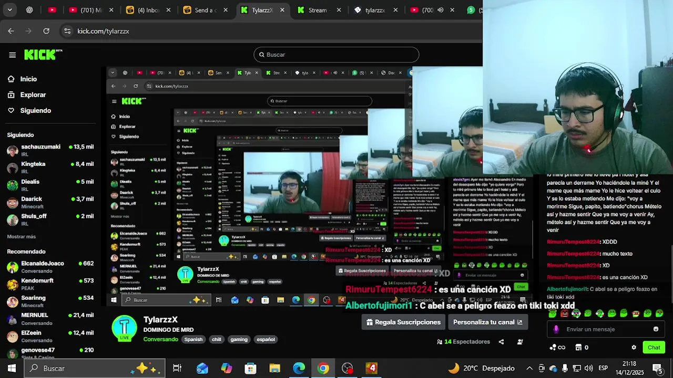Select the angry red emote

point(564,313)
